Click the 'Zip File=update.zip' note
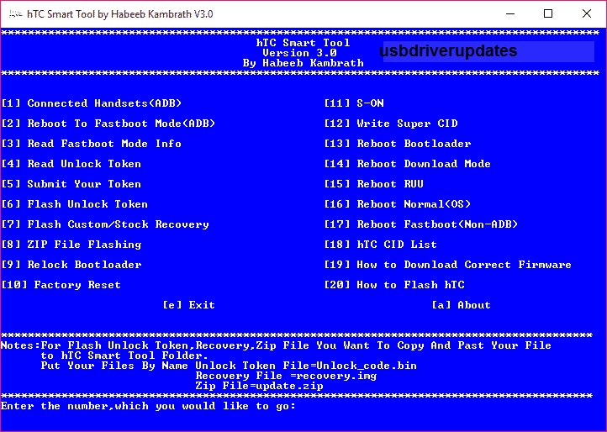 pos(260,386)
